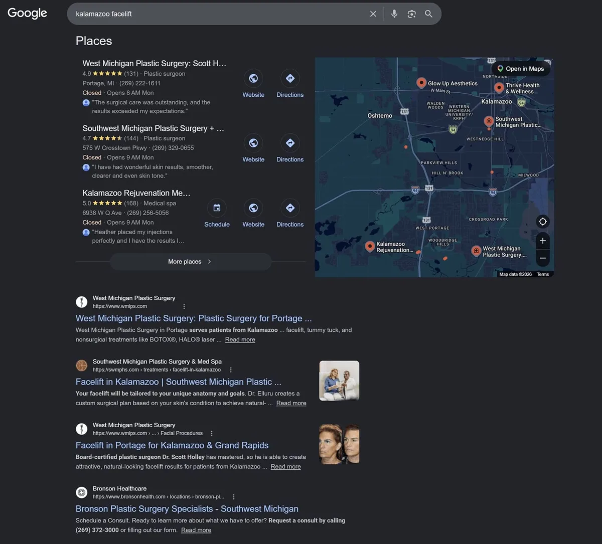Zoom in on the map
This screenshot has width=602, height=544.
542,241
